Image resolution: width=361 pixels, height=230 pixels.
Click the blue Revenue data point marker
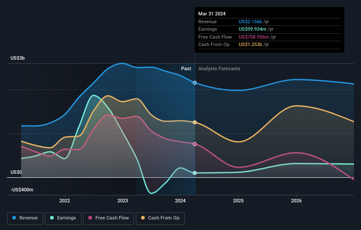[x=195, y=83]
